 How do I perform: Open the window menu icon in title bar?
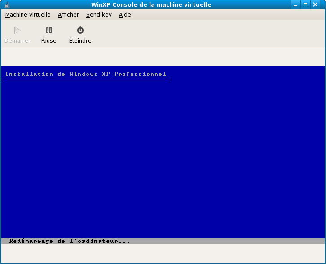pyautogui.click(x=6, y=5)
